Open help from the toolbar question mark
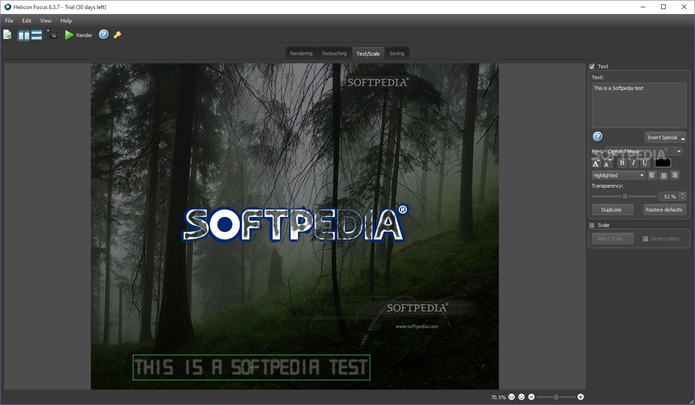The width and height of the screenshot is (695, 405). (103, 34)
